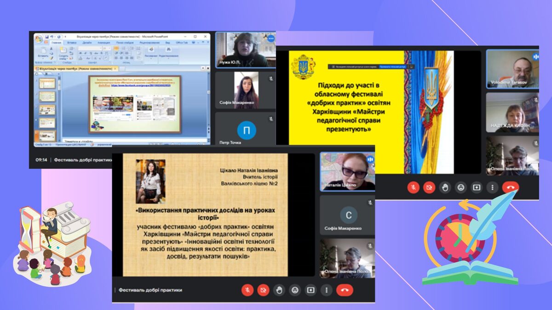This screenshot has width=552, height=310.
Task: Click Олена Іванівна tile in history-slide window
Action: click(x=347, y=258)
